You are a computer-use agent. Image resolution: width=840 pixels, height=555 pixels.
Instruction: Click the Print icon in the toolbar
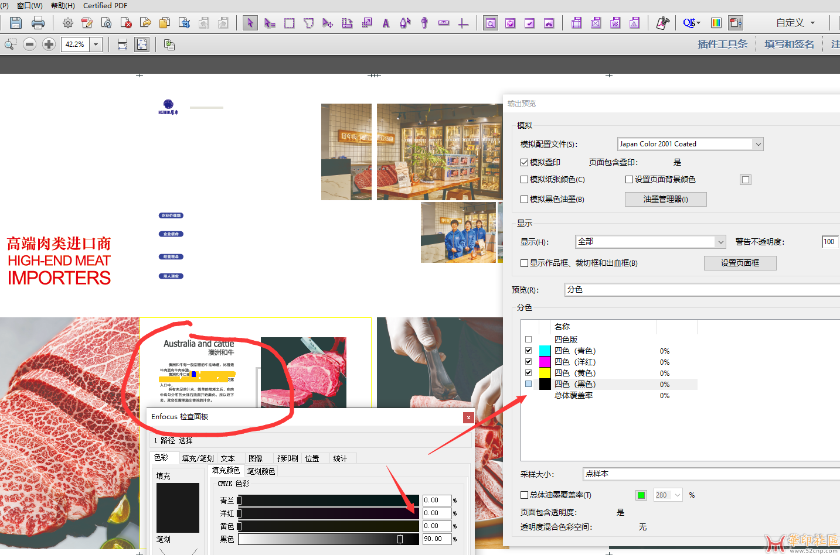pyautogui.click(x=38, y=23)
